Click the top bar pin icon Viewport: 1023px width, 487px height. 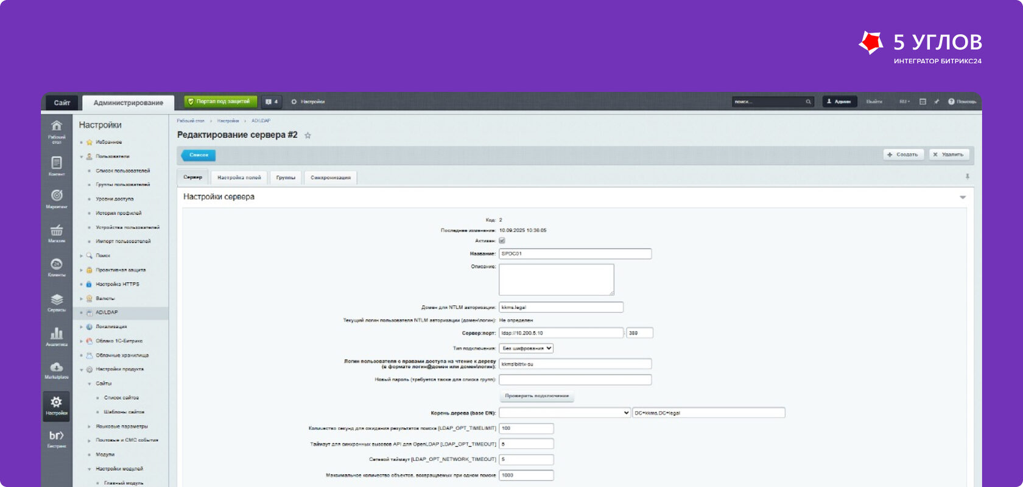tap(937, 102)
